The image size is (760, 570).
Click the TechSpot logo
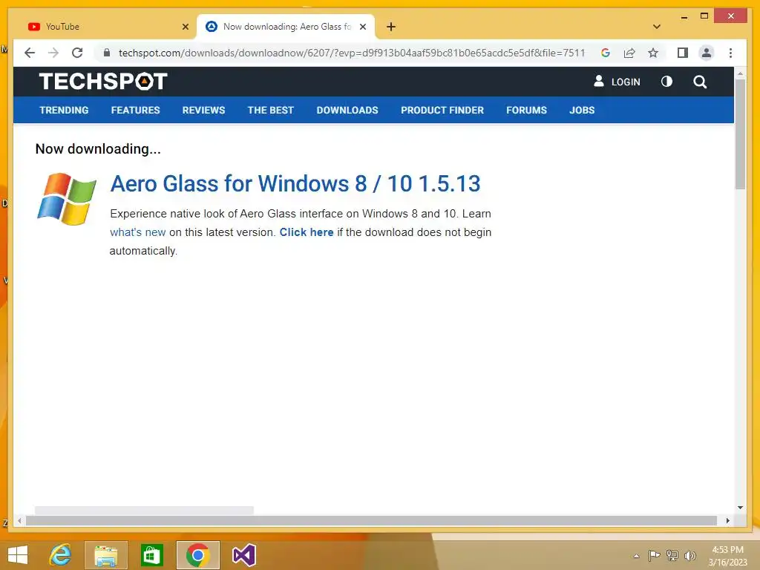coord(103,81)
